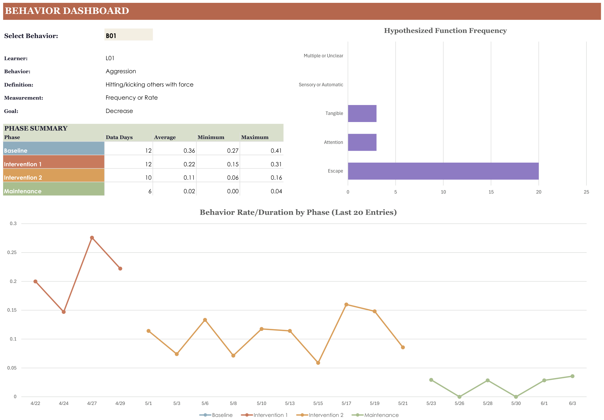The width and height of the screenshot is (604, 420).
Task: Click the Multiple or Unclear axis label
Action: tap(323, 56)
